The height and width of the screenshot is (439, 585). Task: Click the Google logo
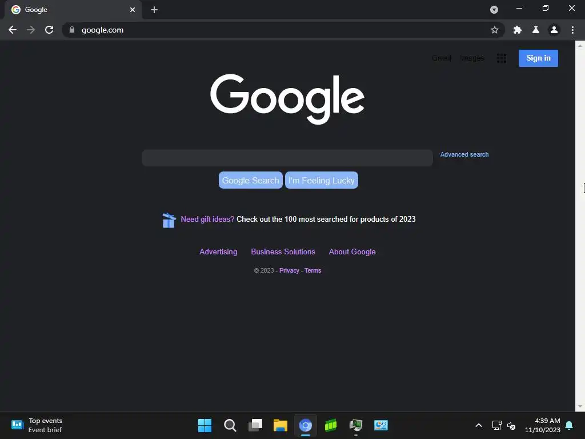pyautogui.click(x=287, y=99)
